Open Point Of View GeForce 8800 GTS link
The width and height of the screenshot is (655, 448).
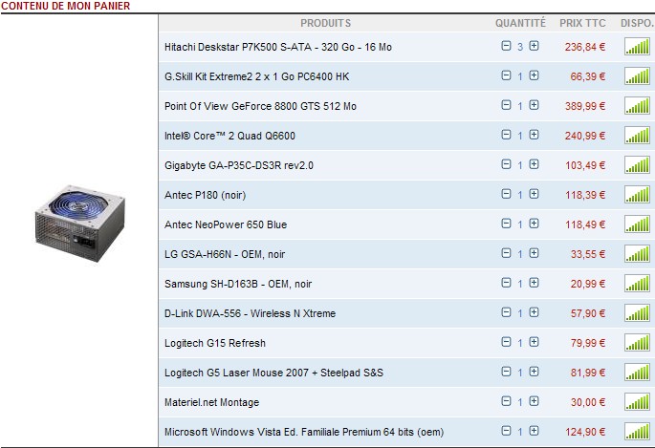click(x=260, y=106)
